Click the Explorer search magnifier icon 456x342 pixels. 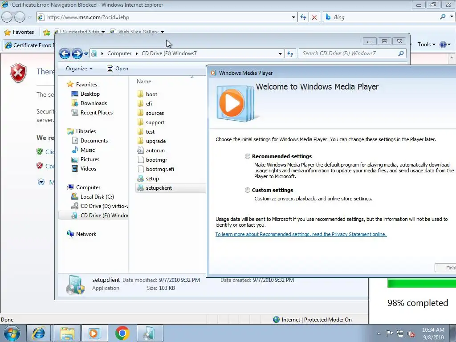pos(401,53)
